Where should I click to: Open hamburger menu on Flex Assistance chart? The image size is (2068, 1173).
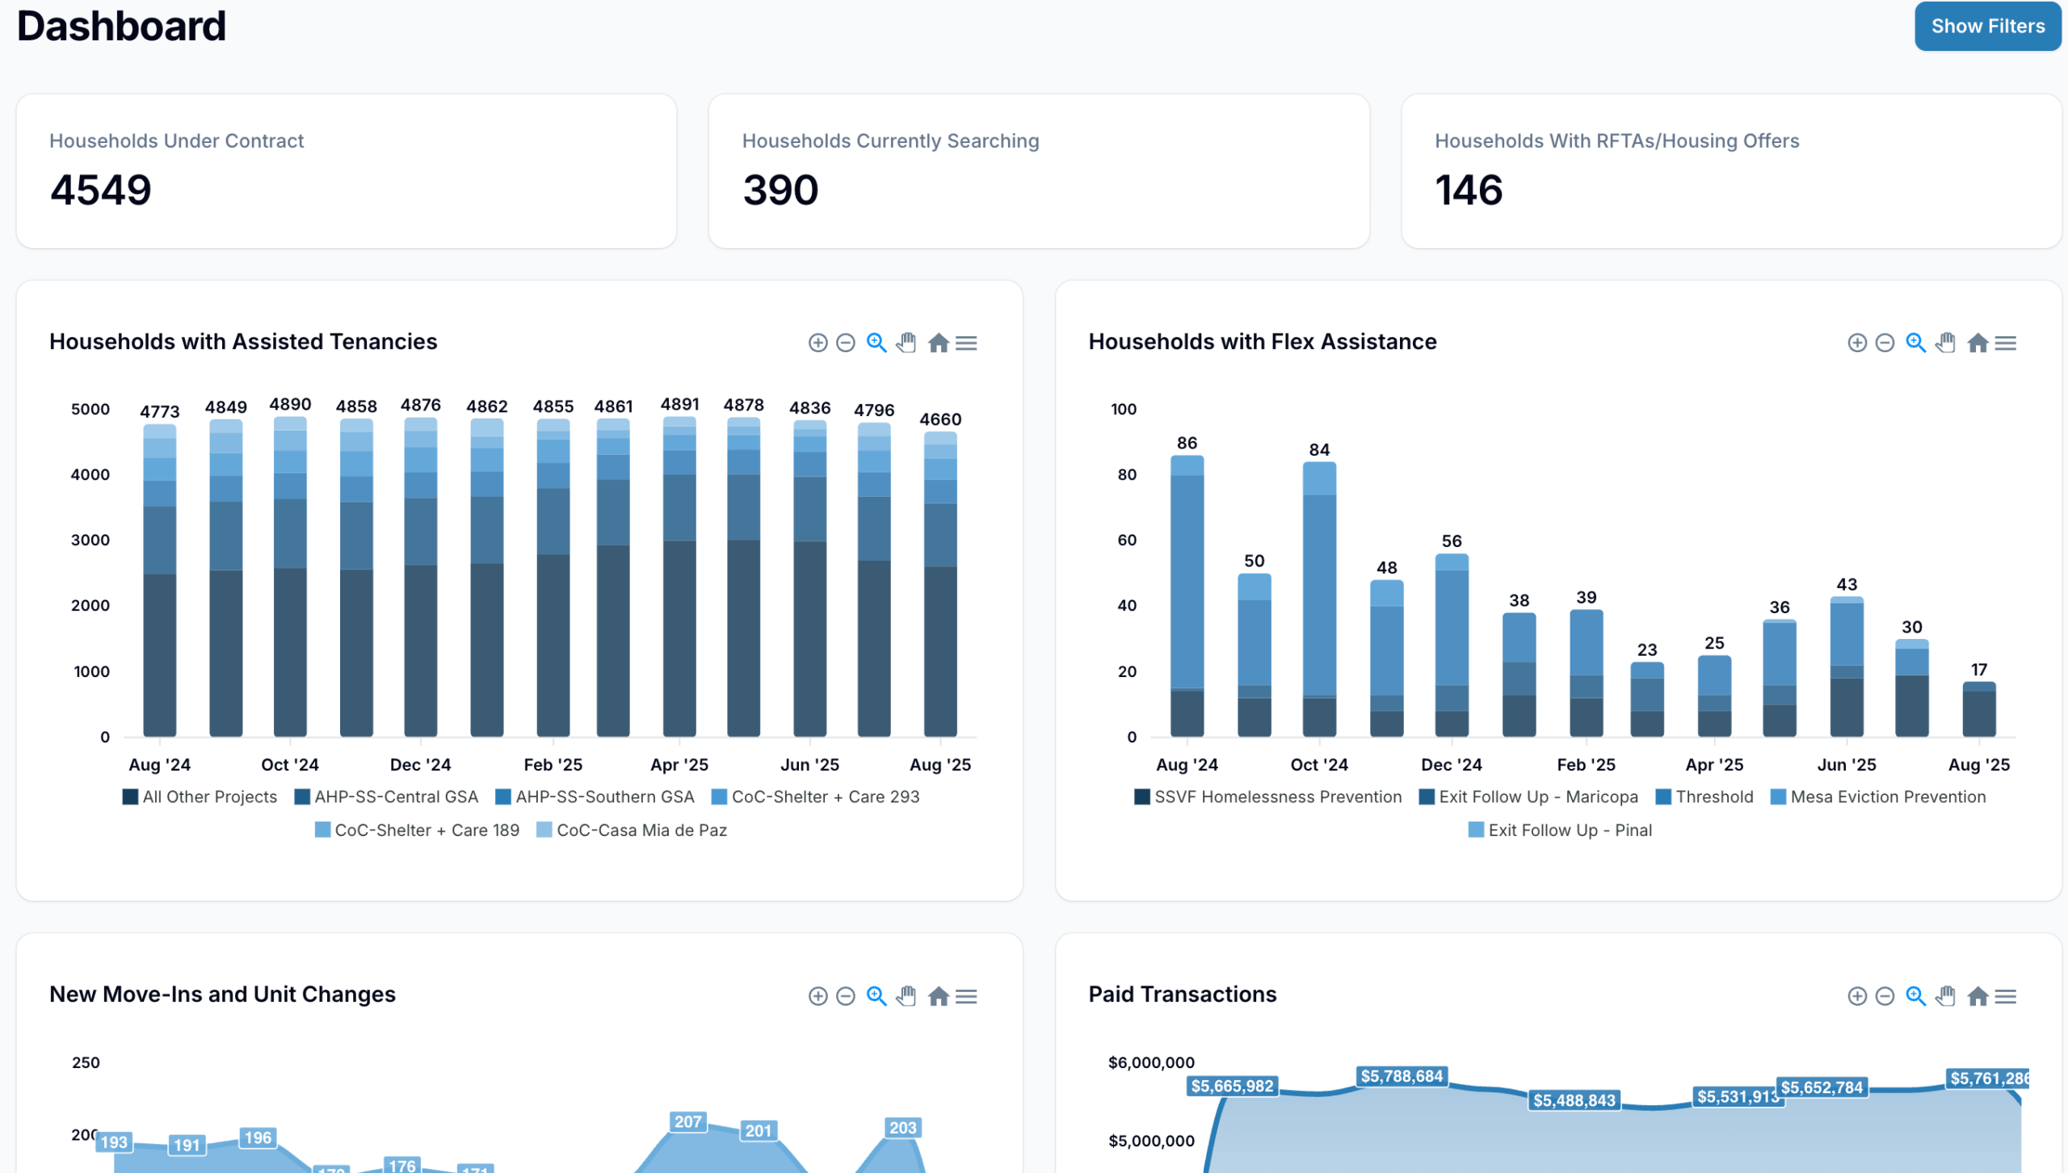pos(2006,343)
